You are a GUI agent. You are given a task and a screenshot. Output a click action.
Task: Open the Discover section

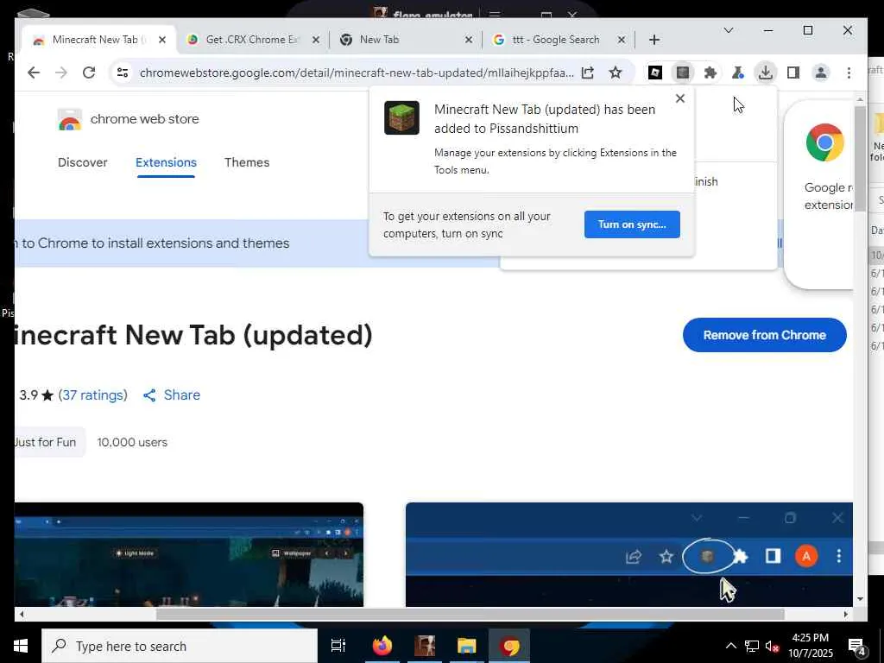tap(82, 162)
